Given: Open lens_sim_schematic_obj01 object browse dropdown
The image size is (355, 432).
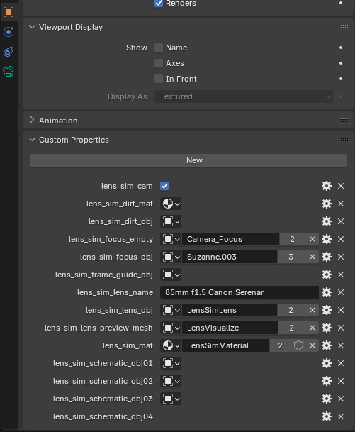Looking at the screenshot, I should (171, 363).
